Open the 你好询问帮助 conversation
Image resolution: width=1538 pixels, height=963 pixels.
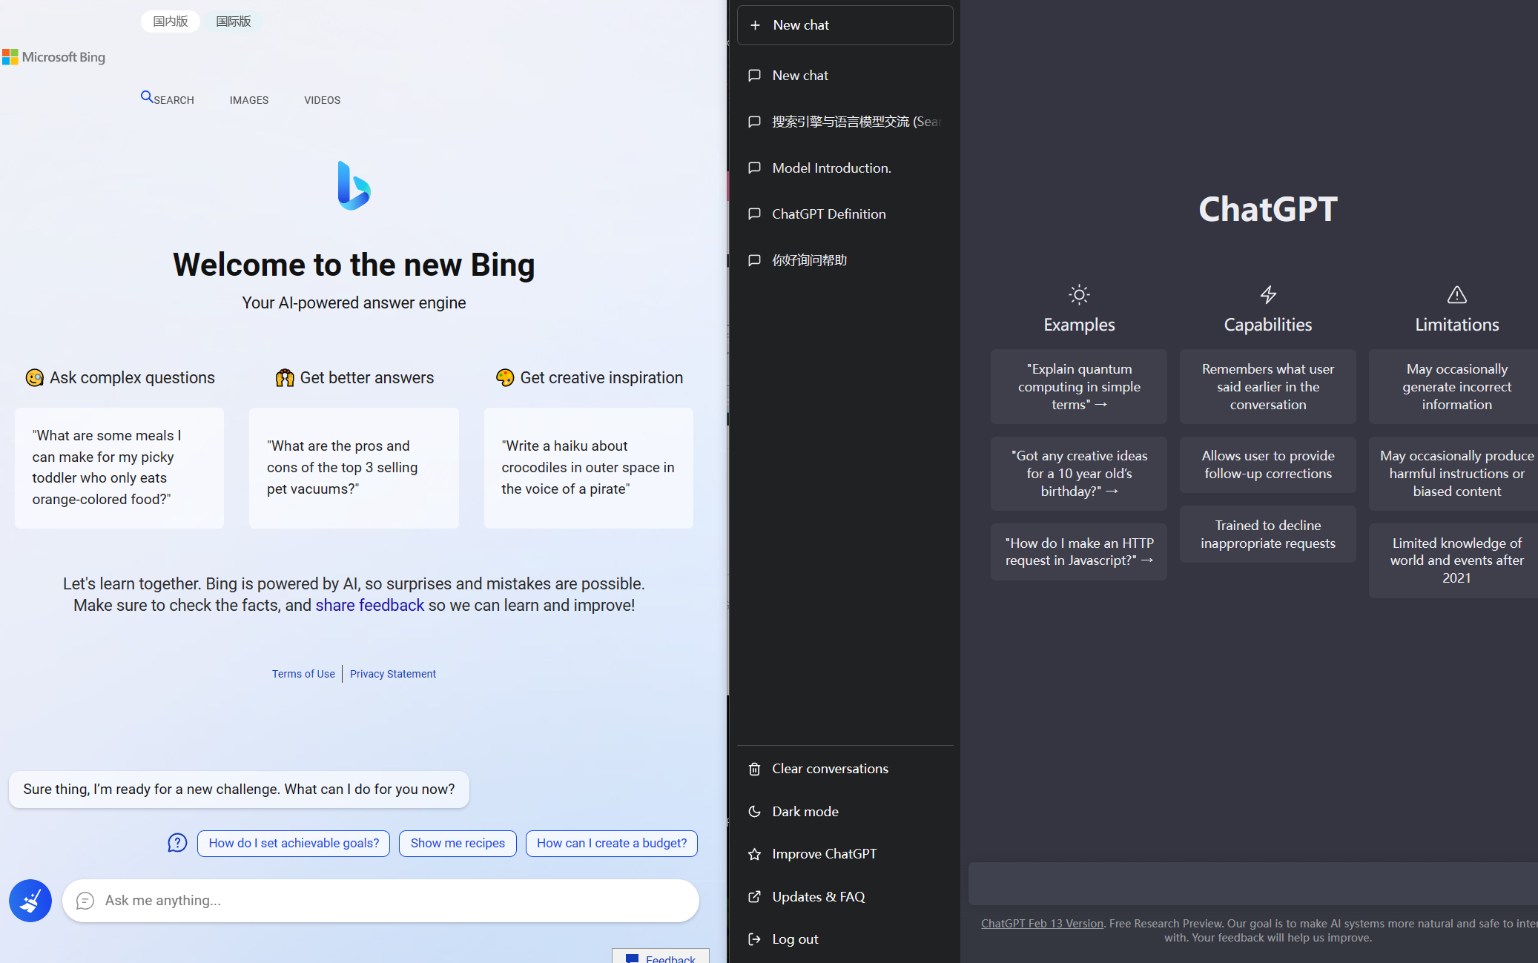coord(845,261)
